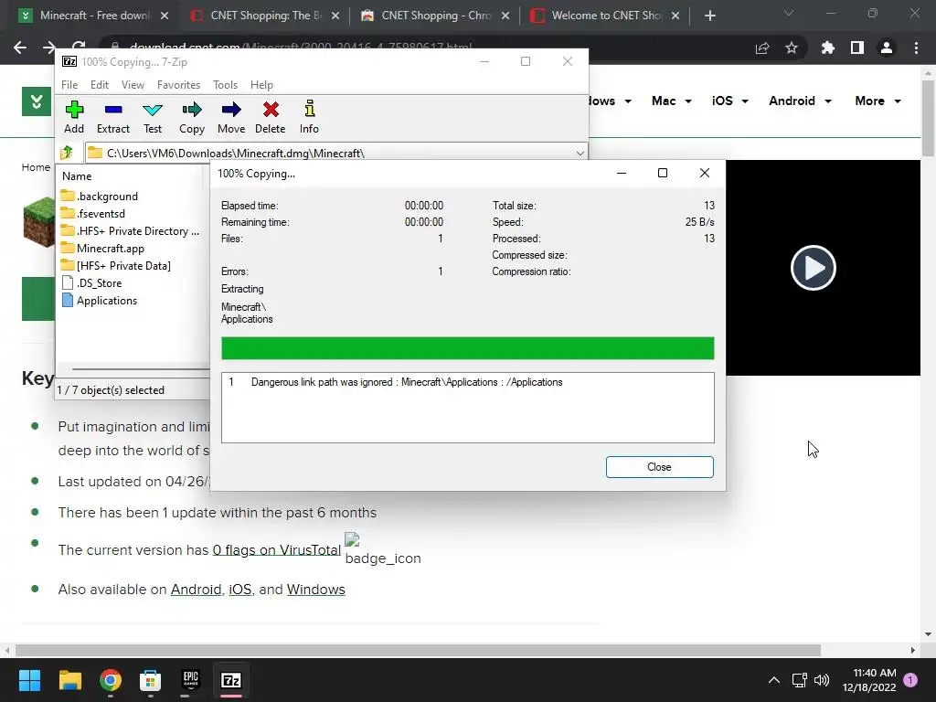The width and height of the screenshot is (936, 702).
Task: Click the Info toolbar icon
Action: point(309,117)
